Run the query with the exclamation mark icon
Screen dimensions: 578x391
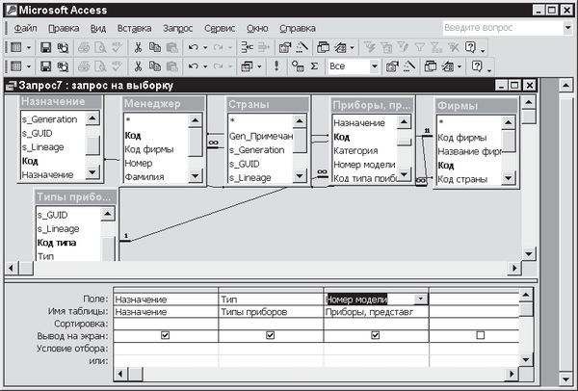coord(276,66)
